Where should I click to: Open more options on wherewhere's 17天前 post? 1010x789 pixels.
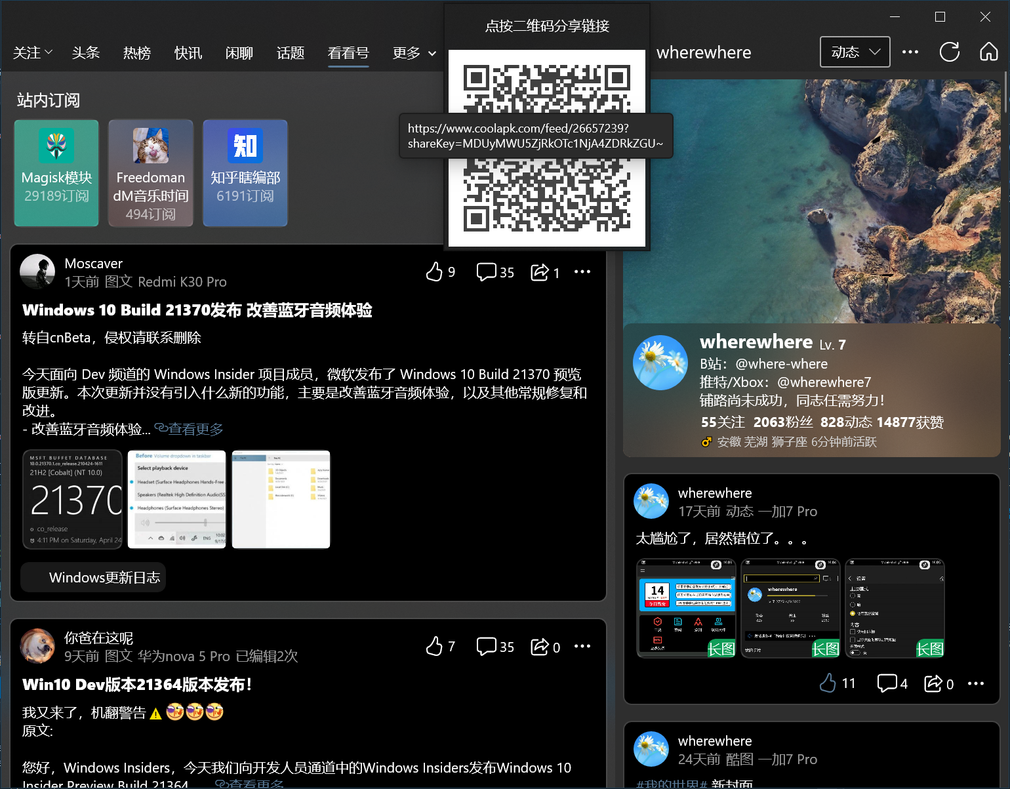(x=976, y=683)
